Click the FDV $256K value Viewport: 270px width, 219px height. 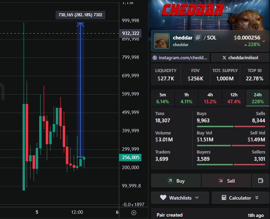point(195,79)
